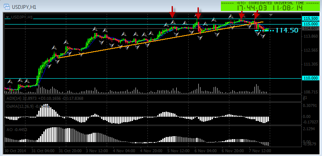Select the cyan horizontal line at 110.000
This screenshot has width=322, height=156.
153,78
